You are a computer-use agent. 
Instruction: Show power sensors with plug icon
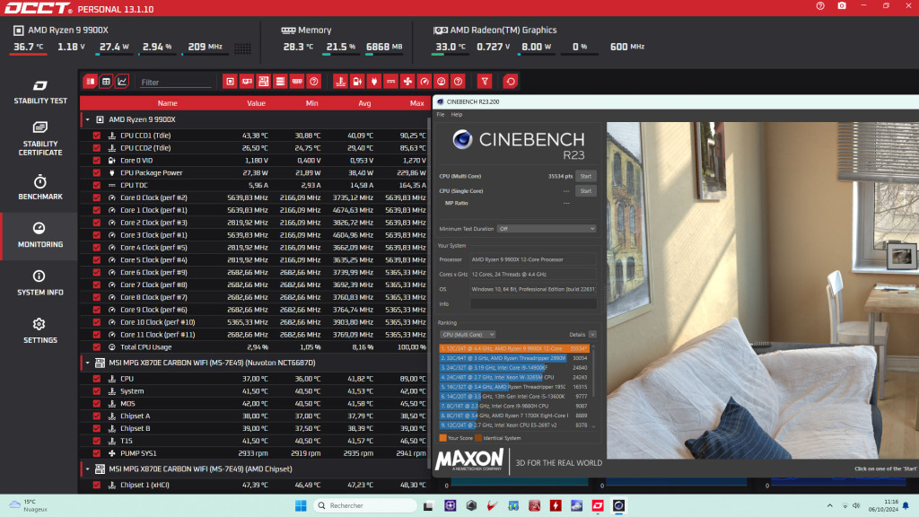pyautogui.click(x=374, y=81)
